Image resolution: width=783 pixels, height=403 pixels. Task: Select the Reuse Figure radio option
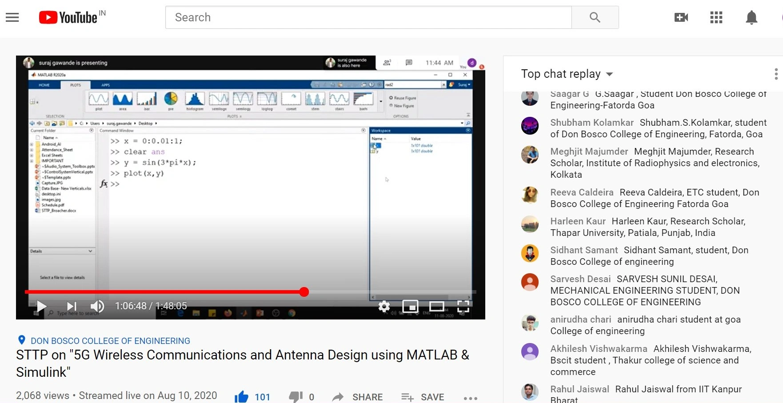tap(403, 98)
